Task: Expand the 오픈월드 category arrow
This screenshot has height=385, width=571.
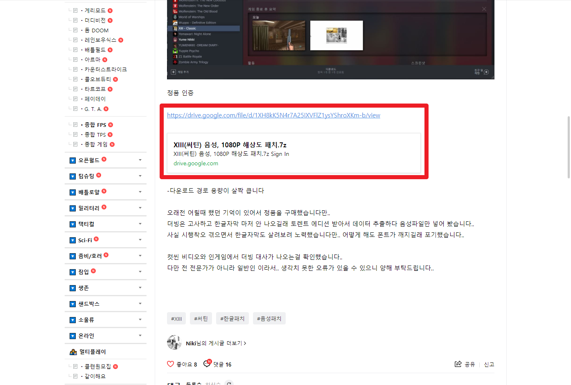Action: tap(140, 160)
